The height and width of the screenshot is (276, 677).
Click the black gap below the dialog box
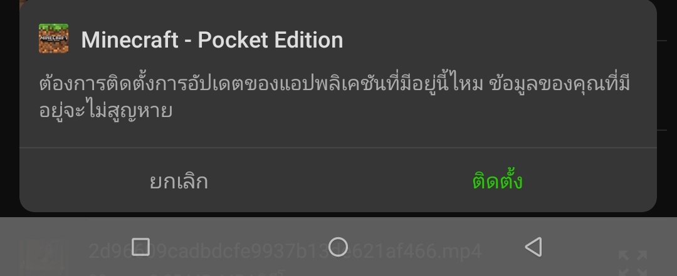click(x=338, y=214)
